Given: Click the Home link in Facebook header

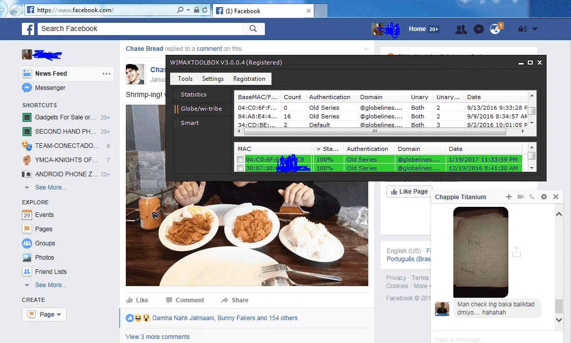Looking at the screenshot, I should tap(417, 28).
